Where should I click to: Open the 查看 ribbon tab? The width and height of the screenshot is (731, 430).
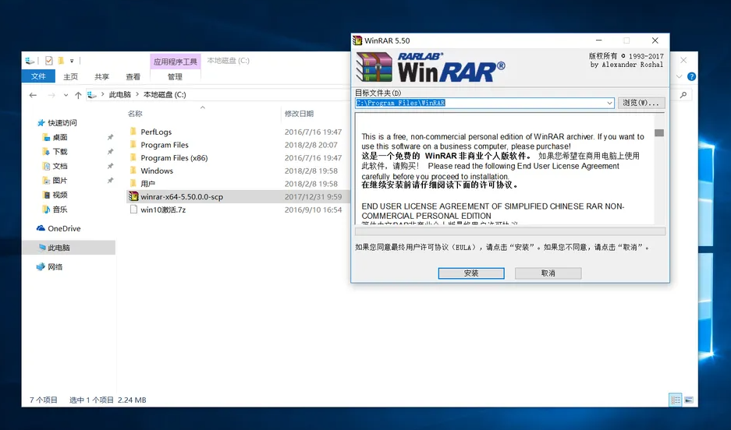point(133,77)
